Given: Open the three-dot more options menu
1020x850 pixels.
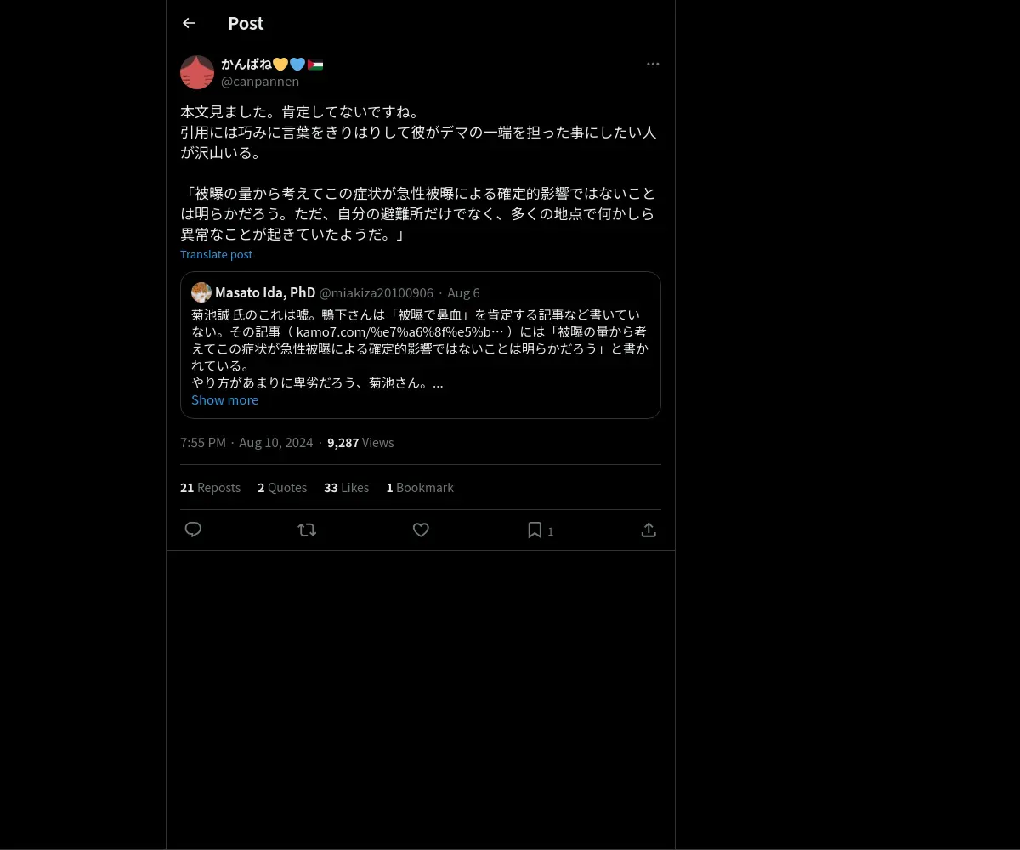Looking at the screenshot, I should [x=653, y=64].
